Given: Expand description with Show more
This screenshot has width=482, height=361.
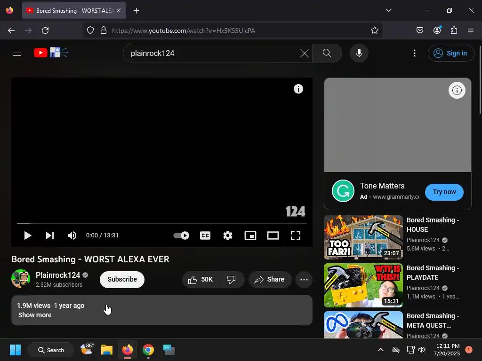Looking at the screenshot, I should click(x=35, y=315).
